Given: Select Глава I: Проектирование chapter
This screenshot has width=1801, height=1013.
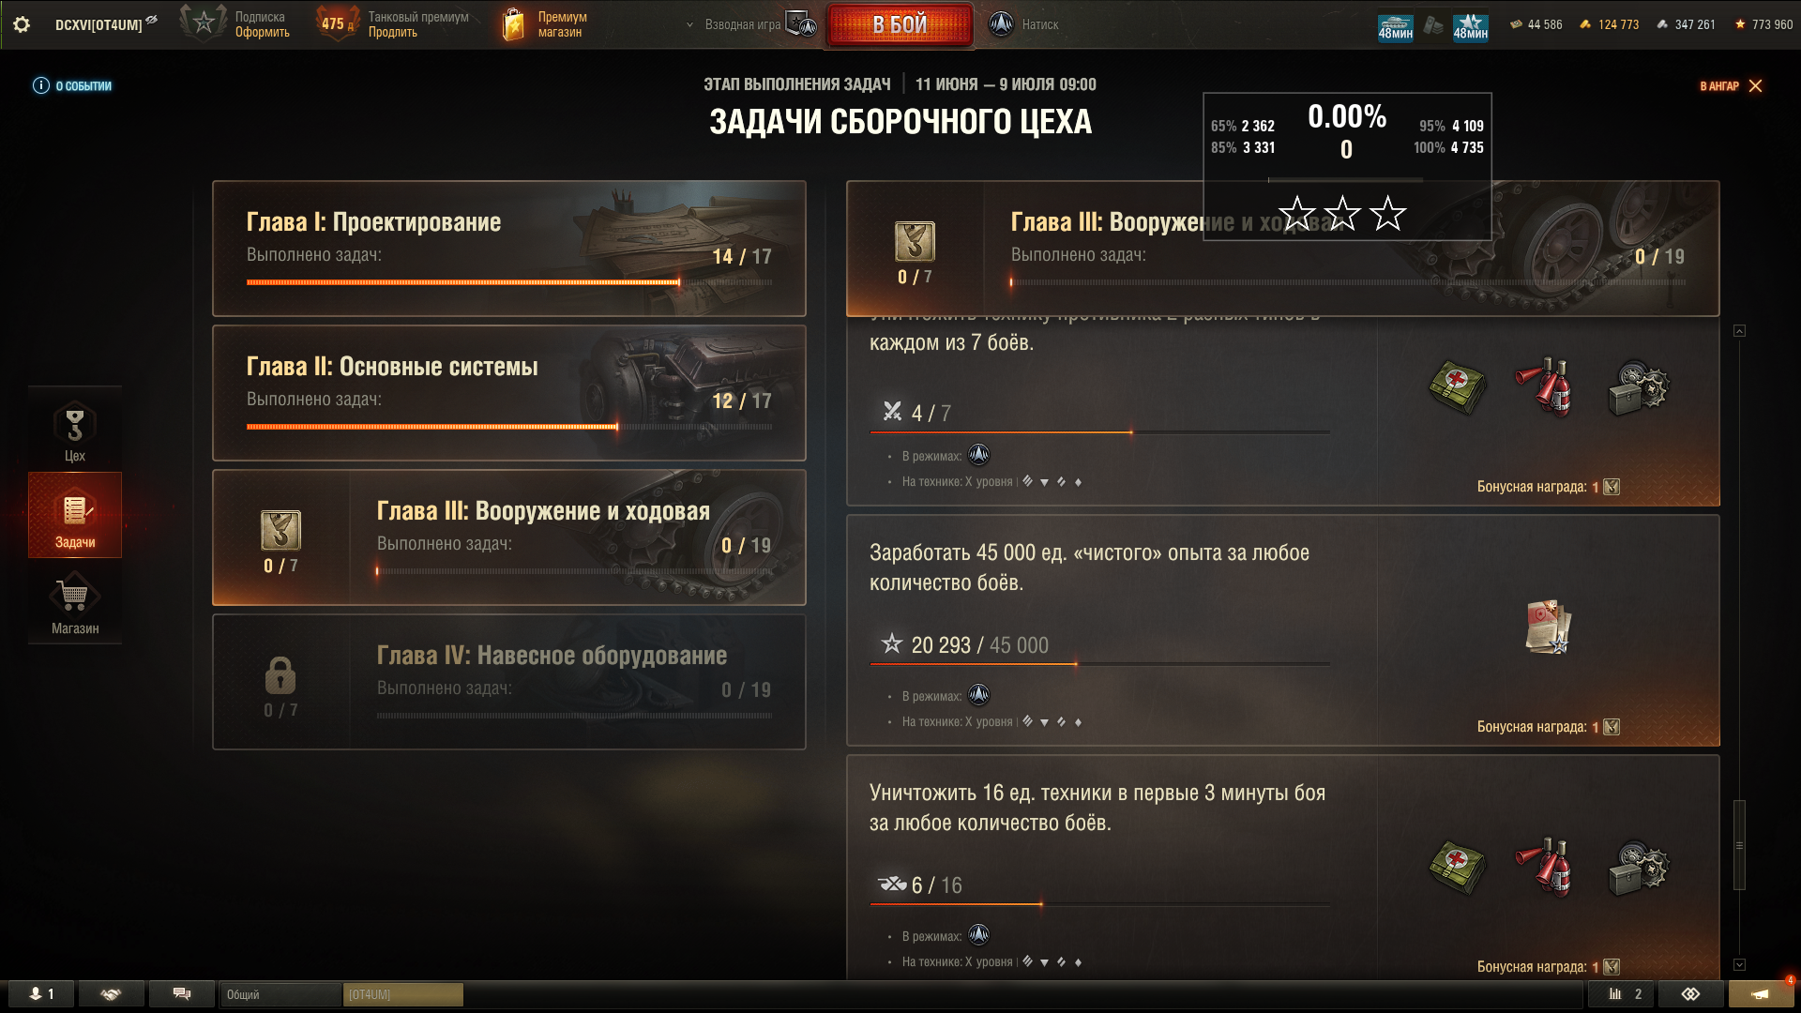Looking at the screenshot, I should [x=509, y=249].
